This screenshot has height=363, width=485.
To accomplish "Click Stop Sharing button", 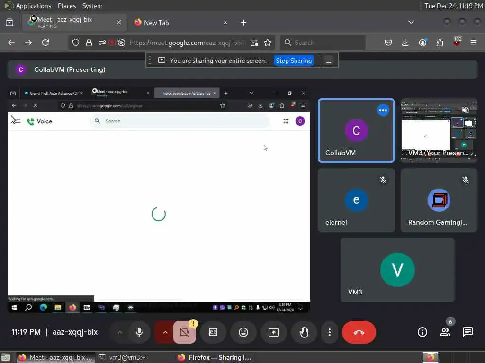I will [294, 60].
